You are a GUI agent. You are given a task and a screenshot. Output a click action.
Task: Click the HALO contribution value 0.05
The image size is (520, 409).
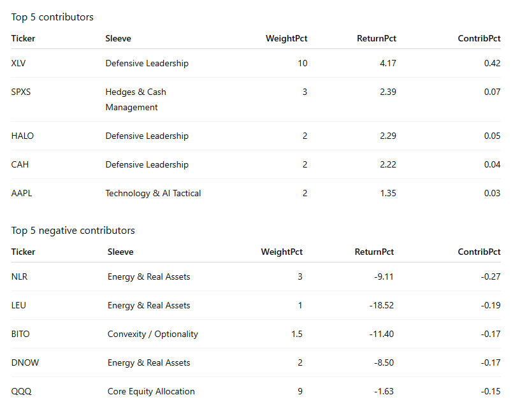point(492,136)
